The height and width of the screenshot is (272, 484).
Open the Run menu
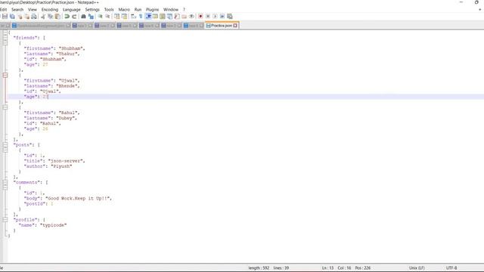tap(138, 10)
